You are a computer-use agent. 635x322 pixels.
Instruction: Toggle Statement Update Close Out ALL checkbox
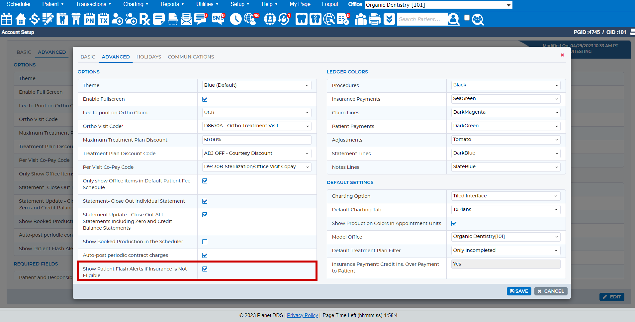pos(205,215)
